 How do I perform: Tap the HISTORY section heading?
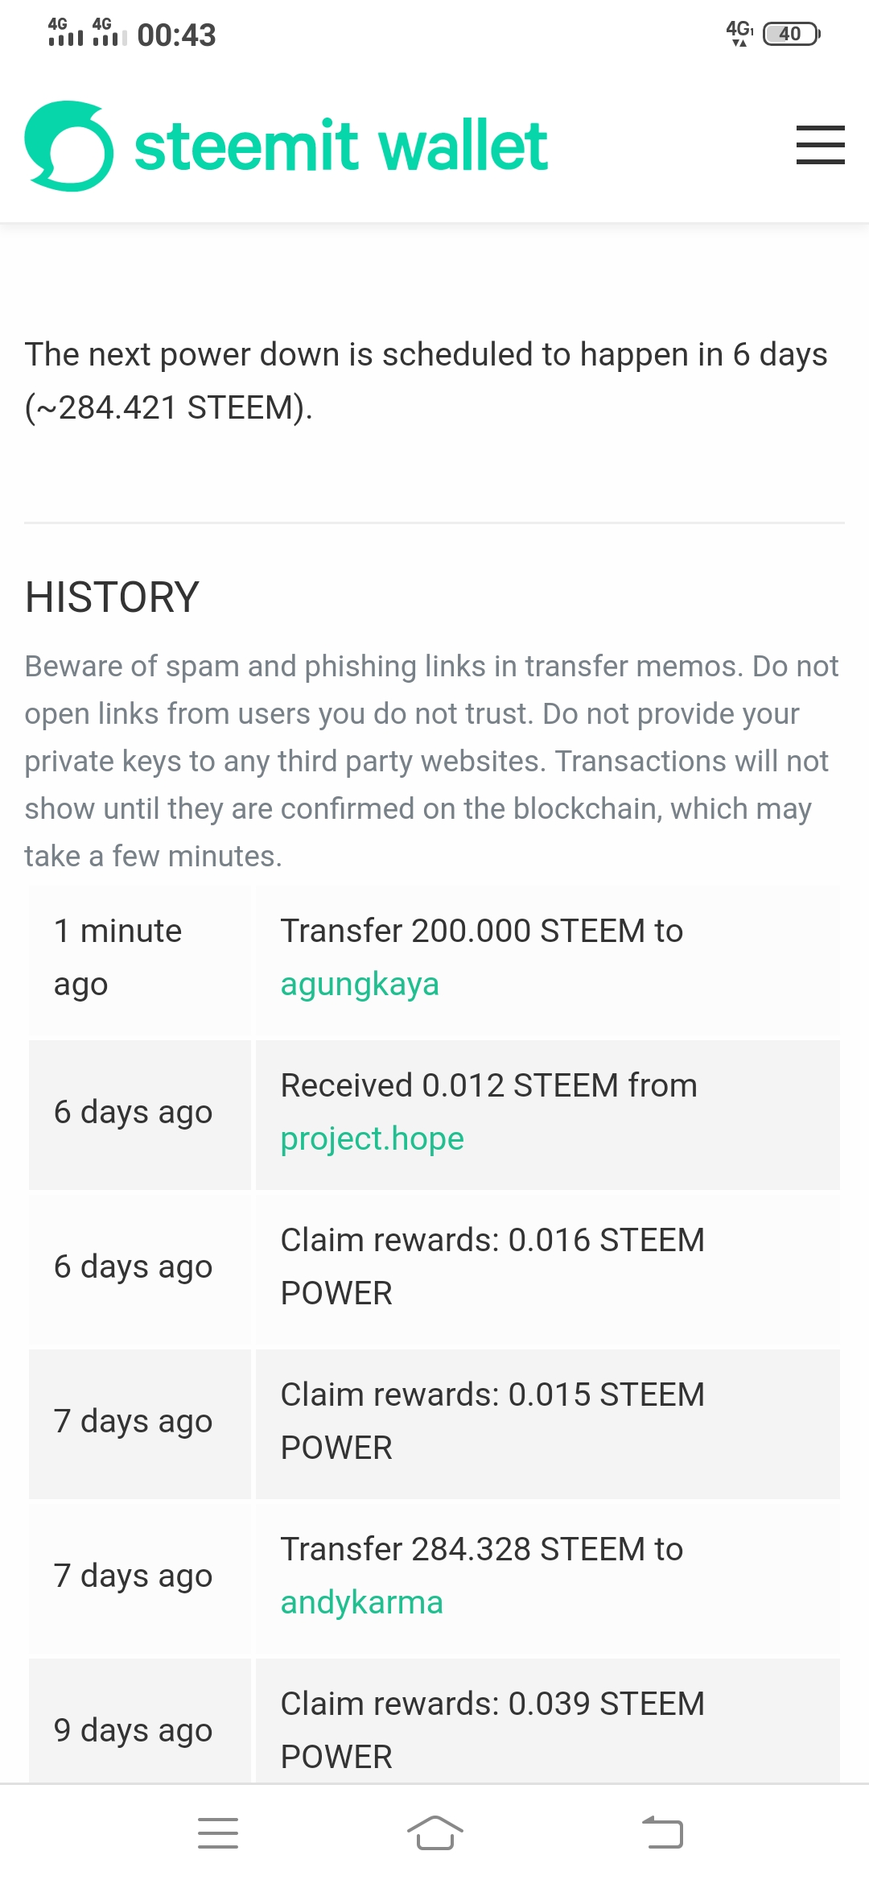pos(112,597)
